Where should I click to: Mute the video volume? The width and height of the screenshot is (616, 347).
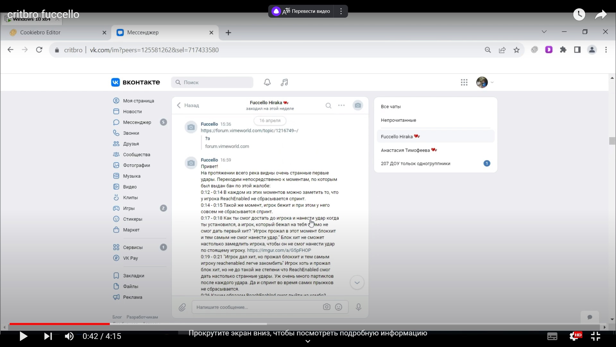(69, 336)
